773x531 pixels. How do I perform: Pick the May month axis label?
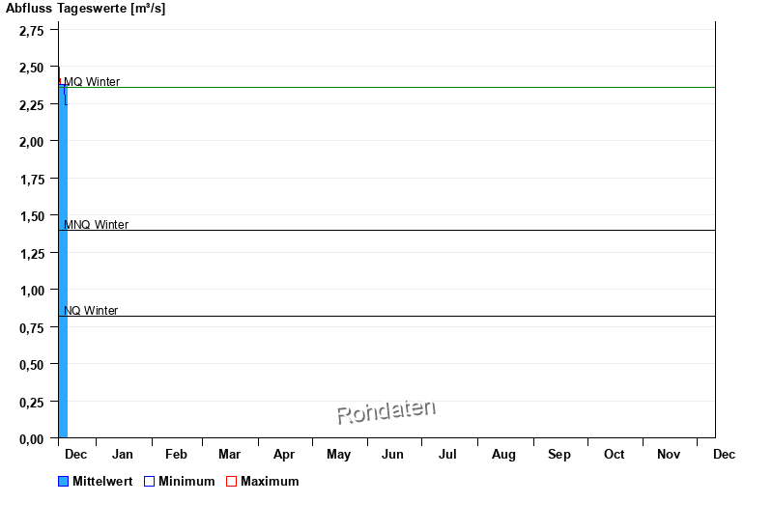(338, 455)
